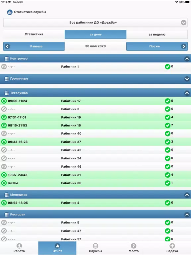Click the clock icon for Работник 17

(4, 101)
